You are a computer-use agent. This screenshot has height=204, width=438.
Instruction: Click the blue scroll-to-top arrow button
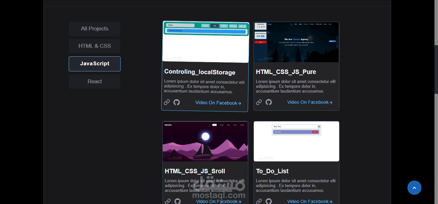[x=414, y=188]
